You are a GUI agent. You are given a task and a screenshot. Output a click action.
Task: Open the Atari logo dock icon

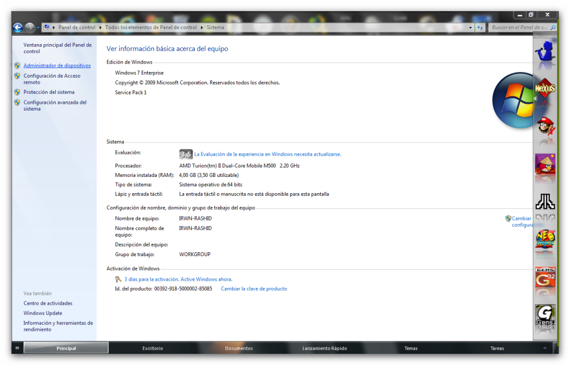(x=545, y=201)
